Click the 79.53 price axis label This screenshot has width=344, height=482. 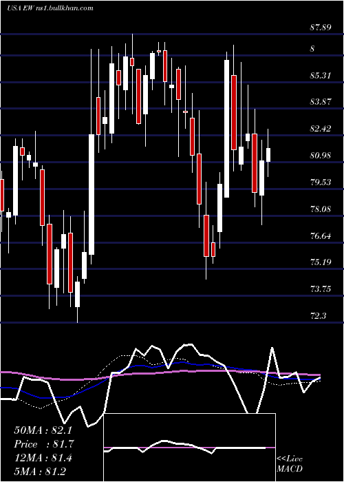321,182
